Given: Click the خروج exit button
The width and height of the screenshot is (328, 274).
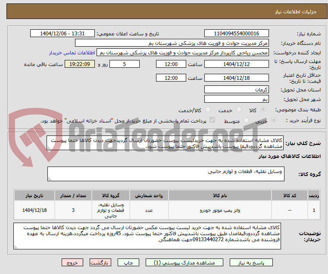Looking at the screenshot, I should coord(72,262).
